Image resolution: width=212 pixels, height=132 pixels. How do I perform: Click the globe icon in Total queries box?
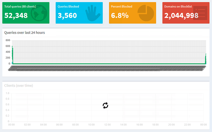pyautogui.click(x=39, y=13)
